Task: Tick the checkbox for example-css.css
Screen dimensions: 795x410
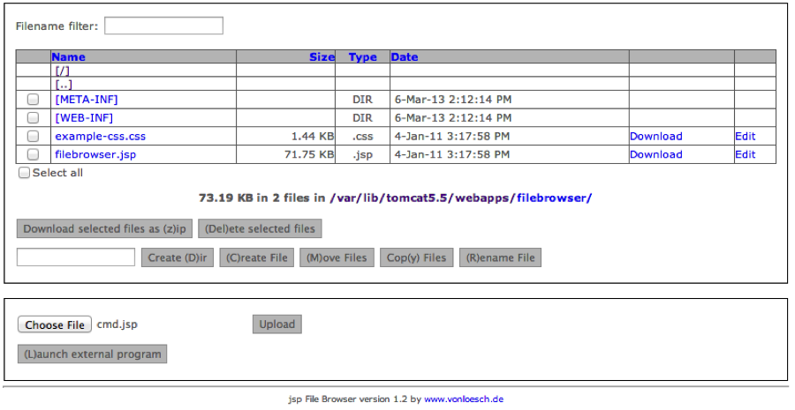Action: [x=33, y=137]
